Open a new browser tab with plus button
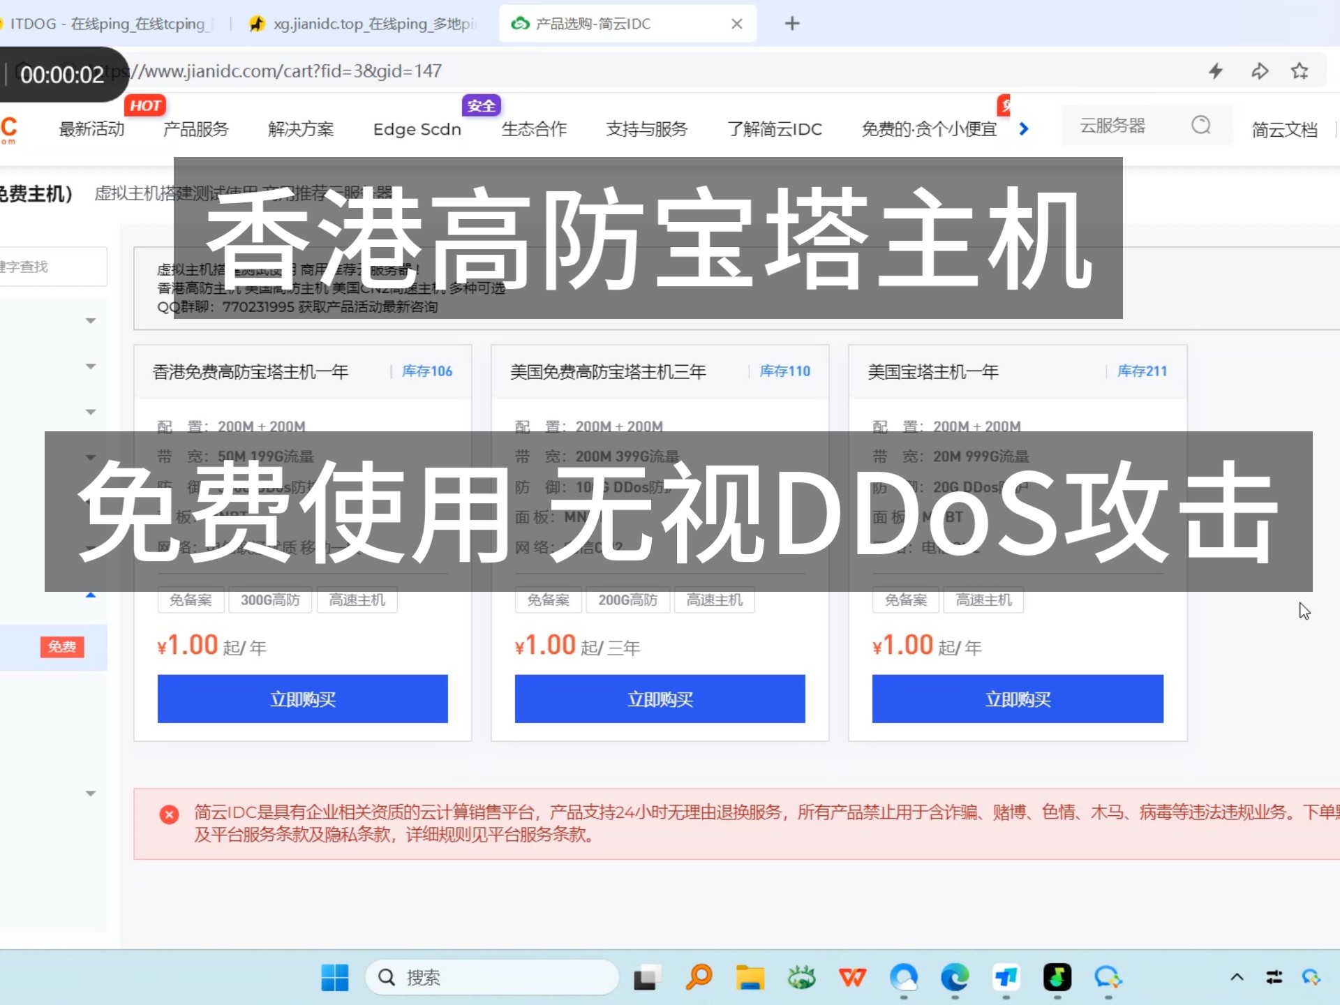This screenshot has width=1340, height=1005. pos(792,24)
